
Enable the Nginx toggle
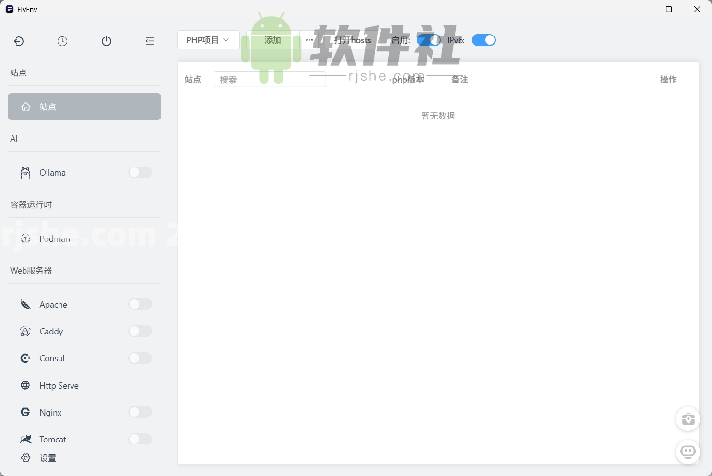pos(140,412)
